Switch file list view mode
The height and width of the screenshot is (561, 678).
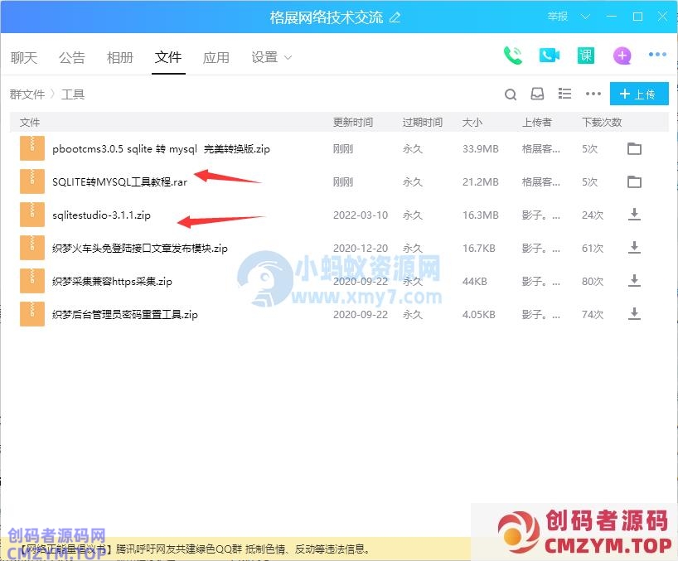(565, 94)
